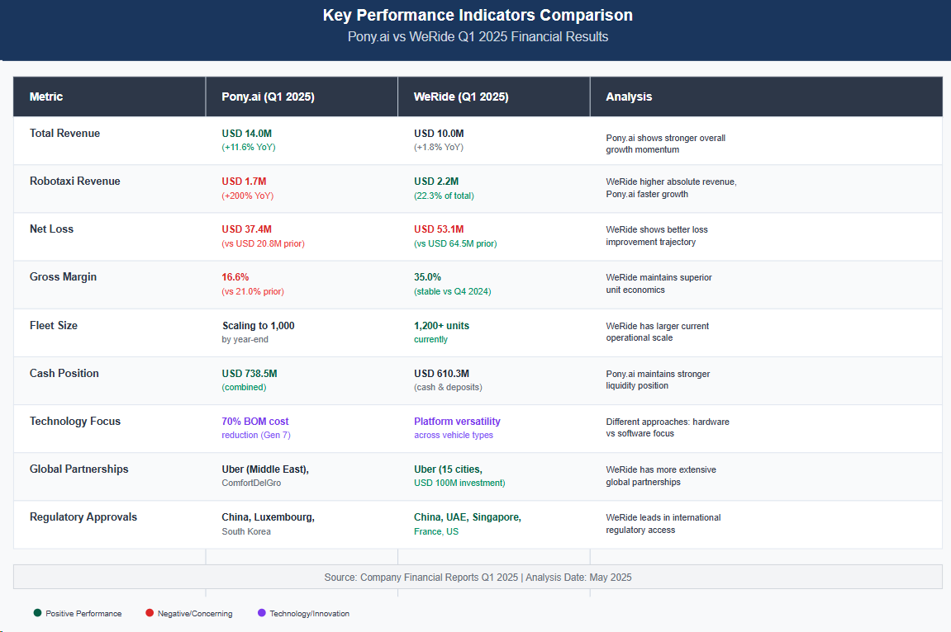
Task: Click the analysis "WeRide has larger current operational scale"
Action: point(658,332)
